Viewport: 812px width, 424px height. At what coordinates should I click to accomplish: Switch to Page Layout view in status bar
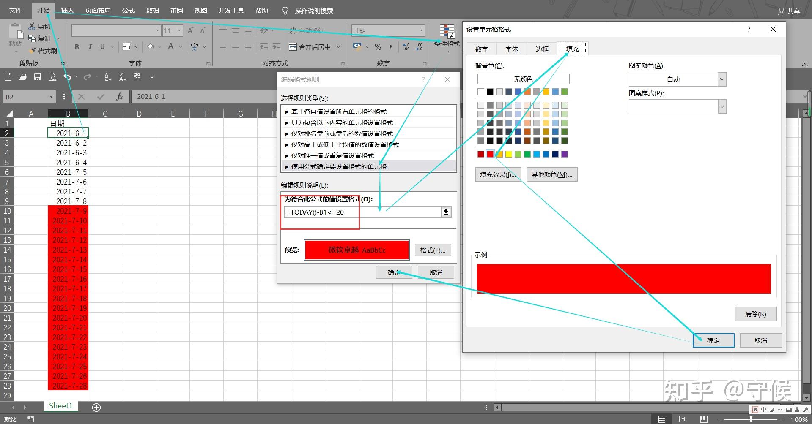(x=683, y=419)
